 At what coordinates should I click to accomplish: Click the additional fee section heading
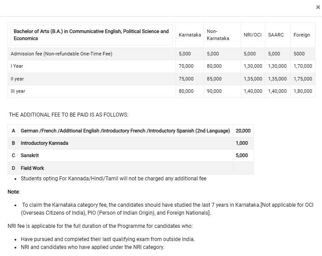coord(69,115)
